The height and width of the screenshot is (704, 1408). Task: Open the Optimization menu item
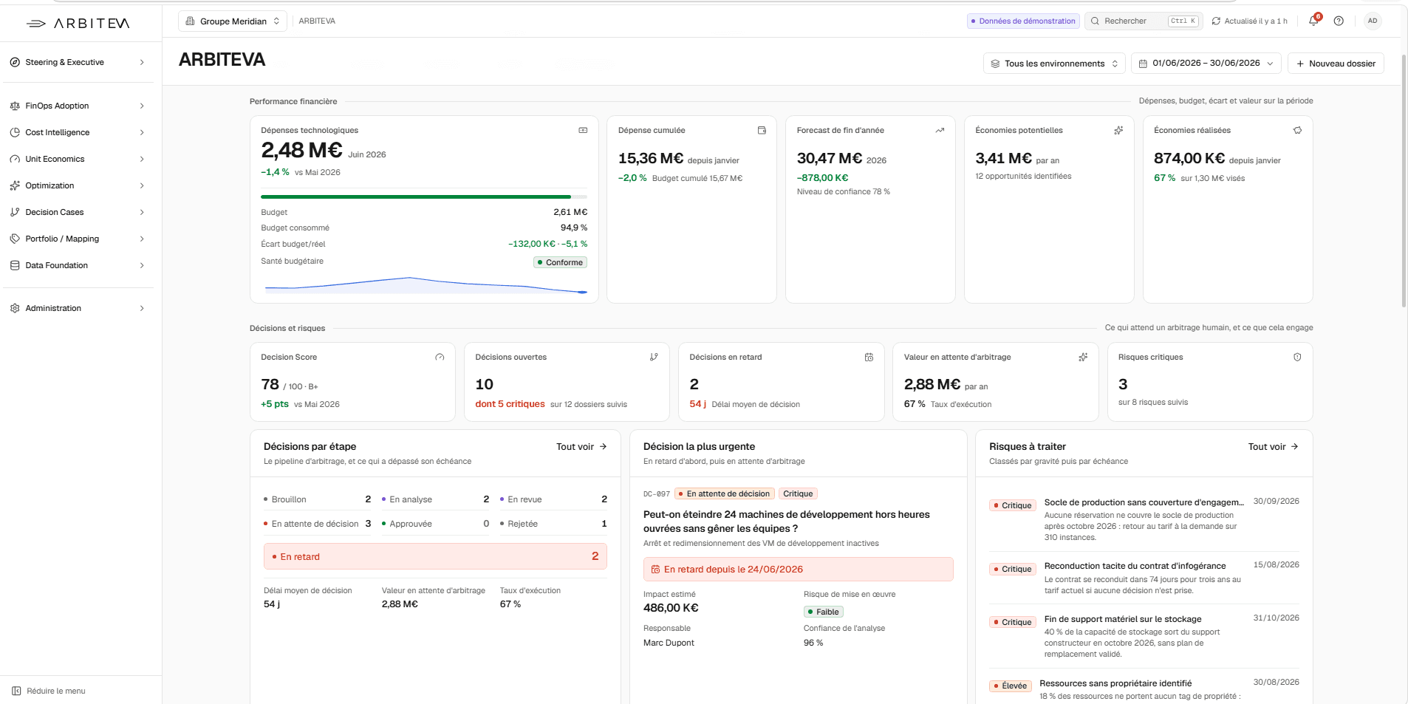coord(77,185)
